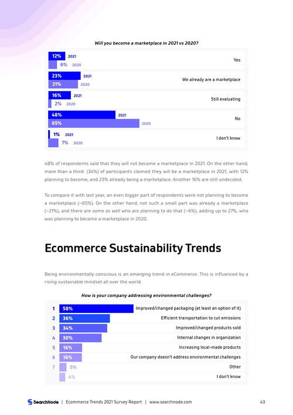Image resolution: width=293 pixels, height=415 pixels.
Task: Select the 34% improved products sold bar
Action: (83, 328)
